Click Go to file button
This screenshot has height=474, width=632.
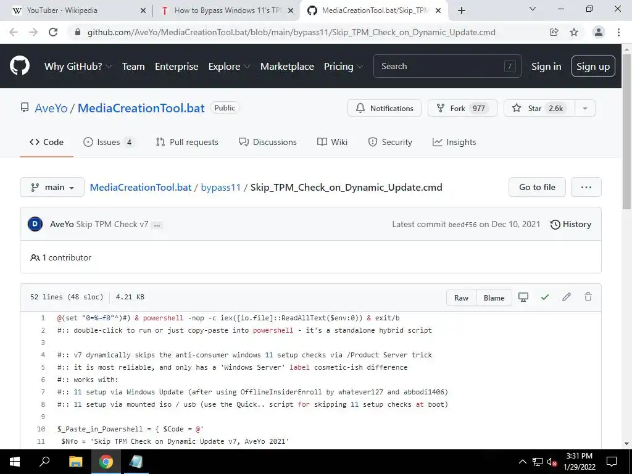click(x=537, y=187)
